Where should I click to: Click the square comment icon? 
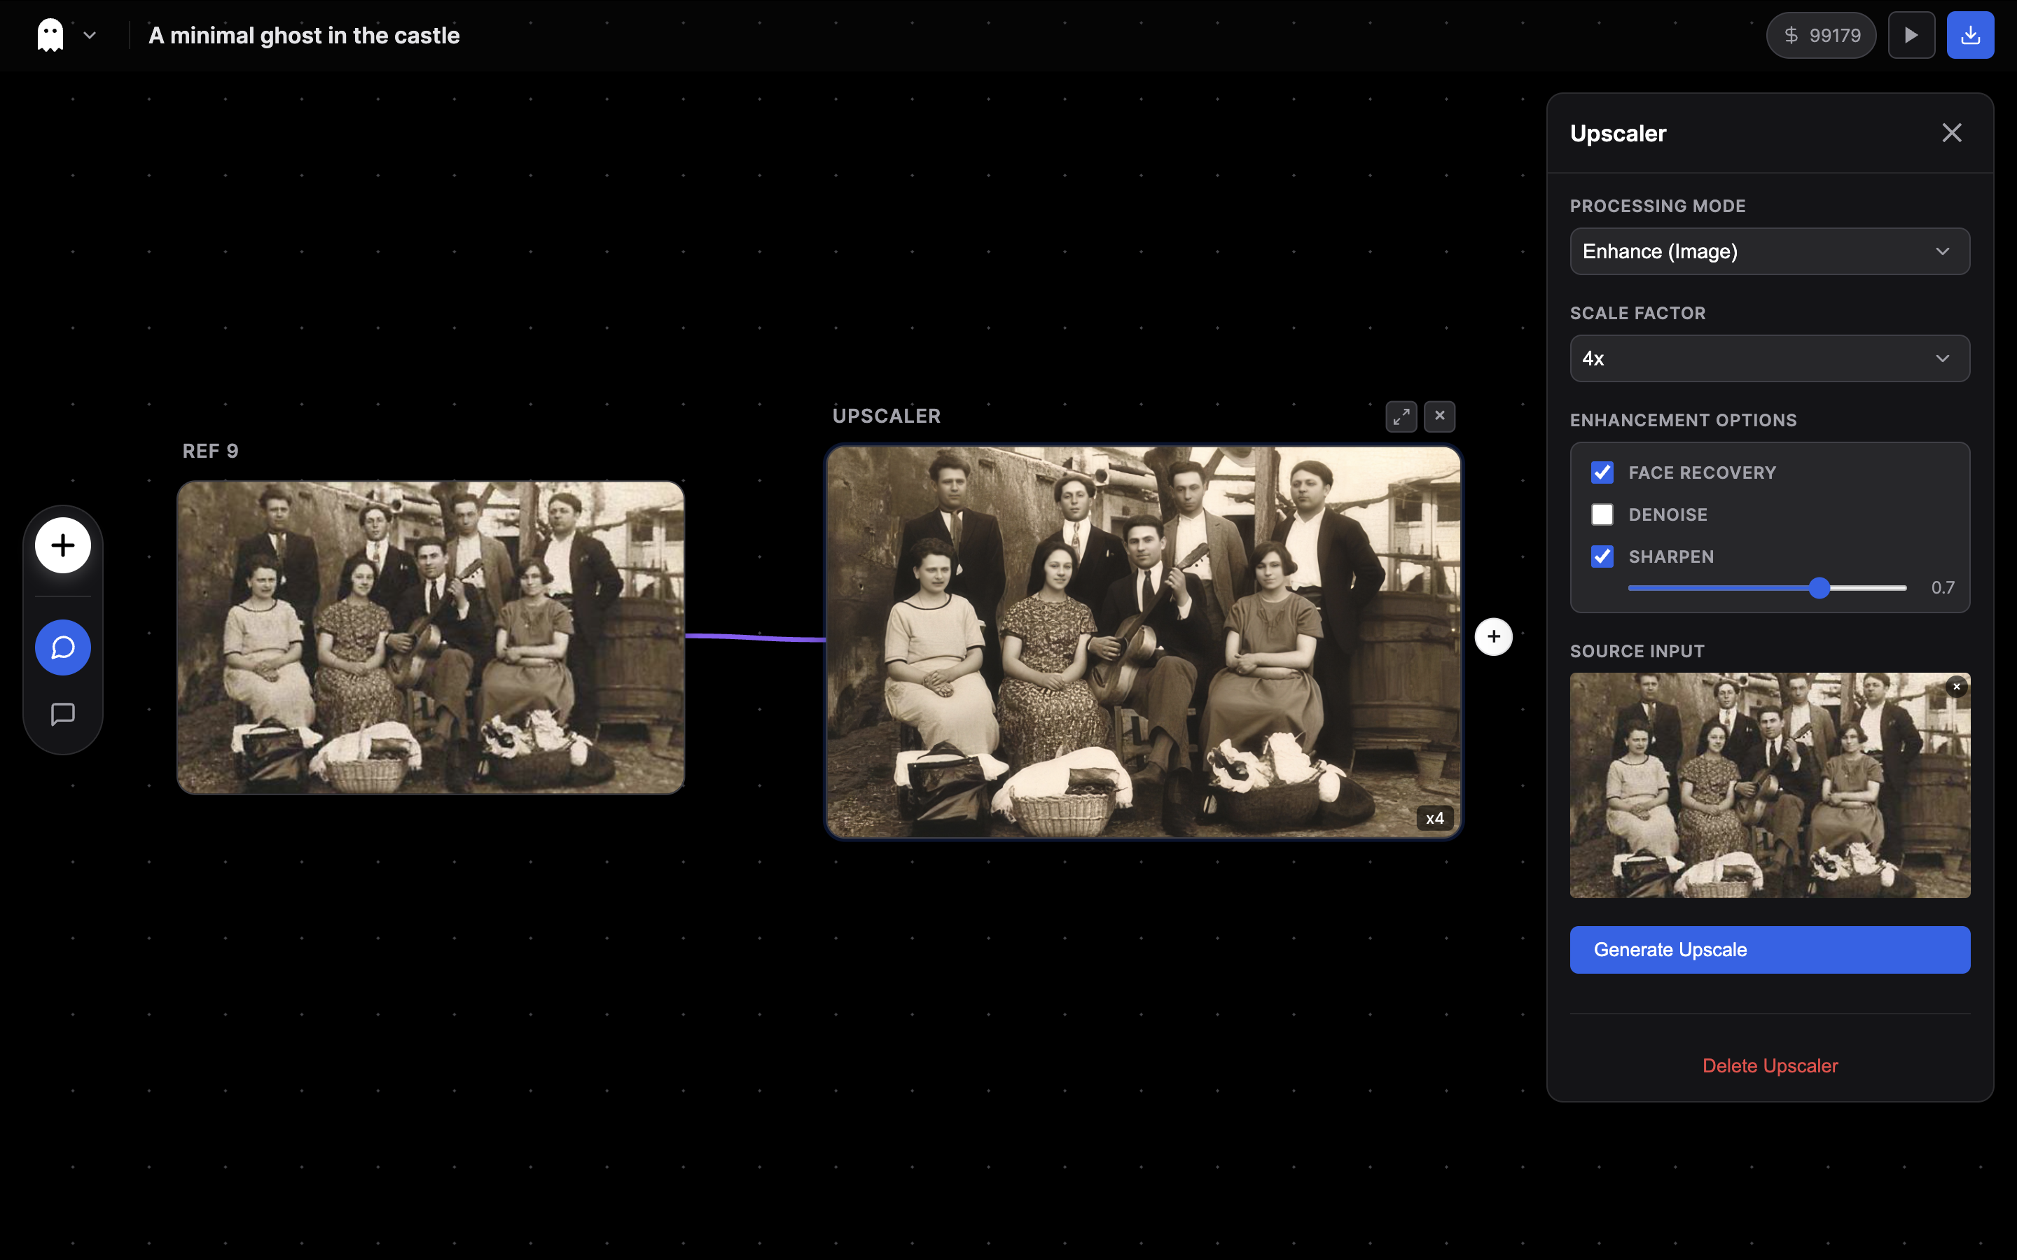pos(62,714)
